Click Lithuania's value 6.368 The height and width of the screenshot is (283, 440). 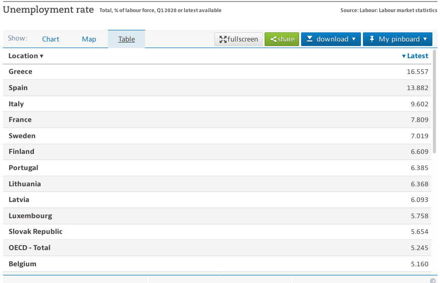pos(420,184)
